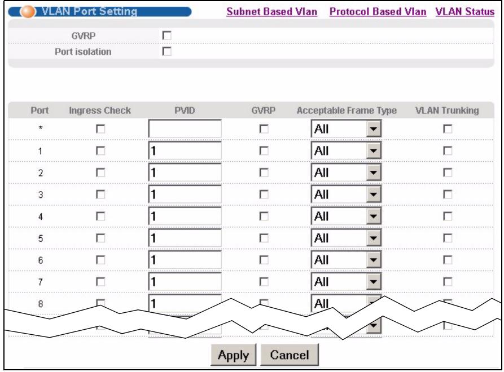Tick GVRP checkbox for port 3

coord(264,194)
